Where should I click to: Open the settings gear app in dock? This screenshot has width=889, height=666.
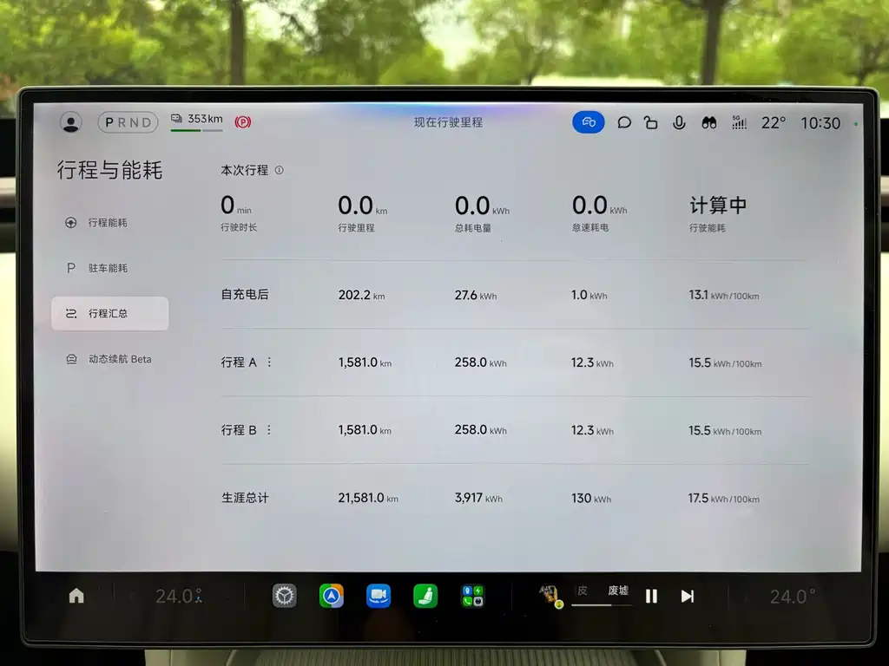tap(284, 596)
